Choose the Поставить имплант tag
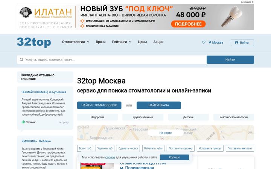The image size is (271, 169). (x=240, y=148)
